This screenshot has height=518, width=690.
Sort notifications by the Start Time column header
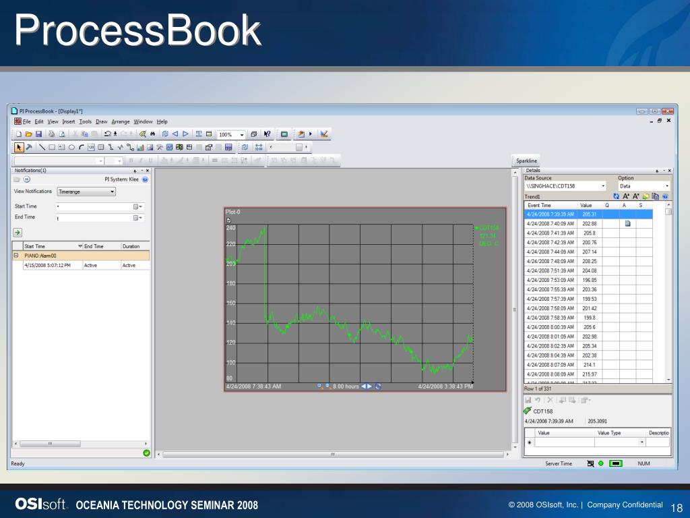53,246
